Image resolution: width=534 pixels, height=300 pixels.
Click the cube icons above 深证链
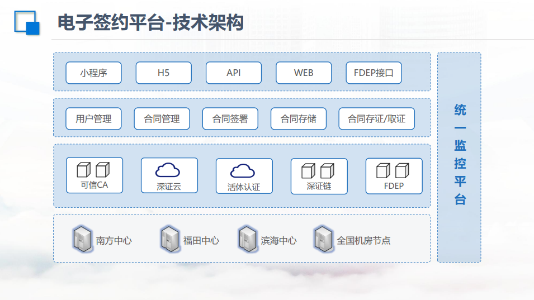click(318, 171)
